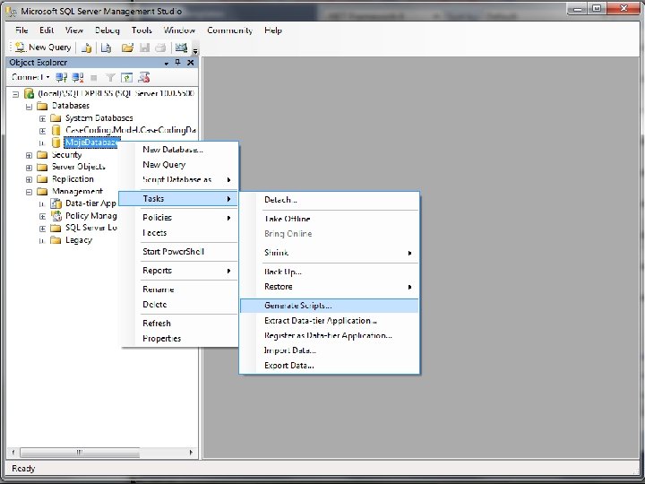
Task: Click the Policy Manag node icon
Action: [x=56, y=216]
